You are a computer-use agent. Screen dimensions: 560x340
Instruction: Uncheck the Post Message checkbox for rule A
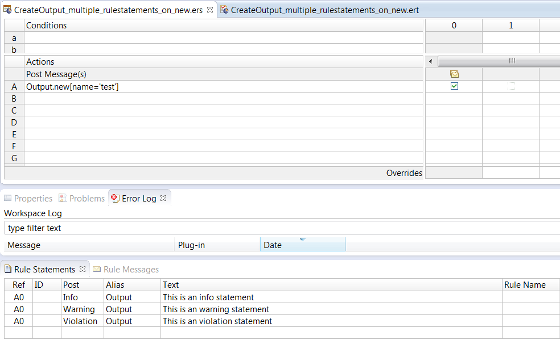[454, 86]
